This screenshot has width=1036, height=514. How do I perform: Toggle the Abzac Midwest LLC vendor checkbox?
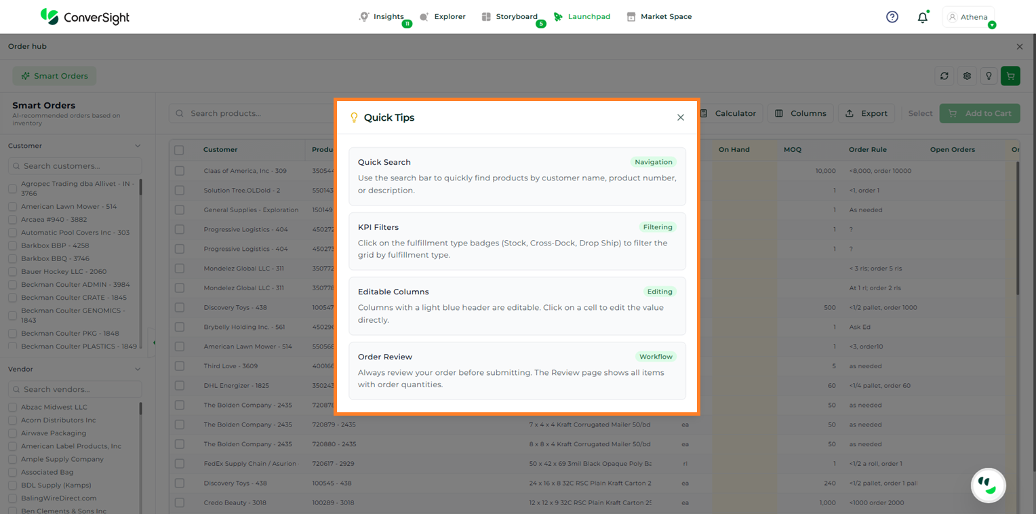tap(12, 408)
